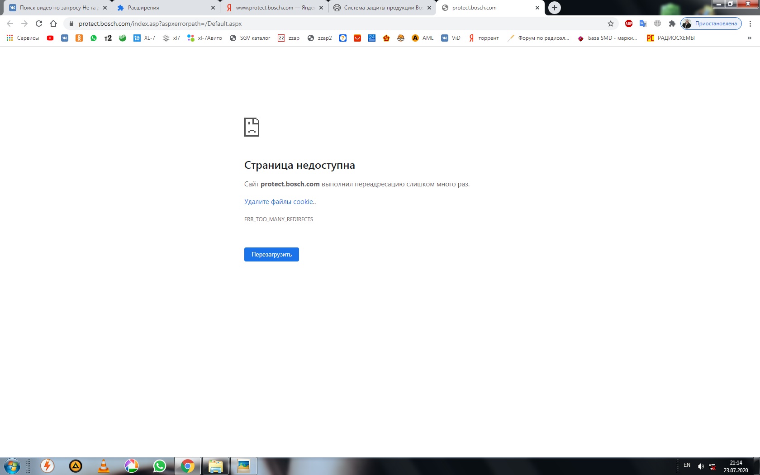The height and width of the screenshot is (475, 760).
Task: Open VLC media player from taskbar
Action: [104, 465]
